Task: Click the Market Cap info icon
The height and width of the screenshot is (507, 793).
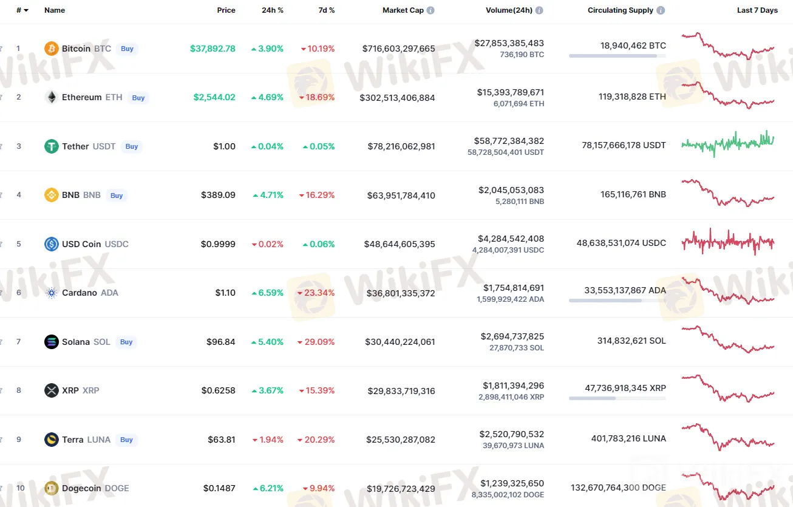Action: tap(431, 10)
